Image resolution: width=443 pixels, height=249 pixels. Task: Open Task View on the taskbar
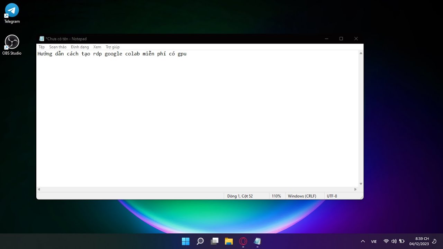[x=215, y=241]
